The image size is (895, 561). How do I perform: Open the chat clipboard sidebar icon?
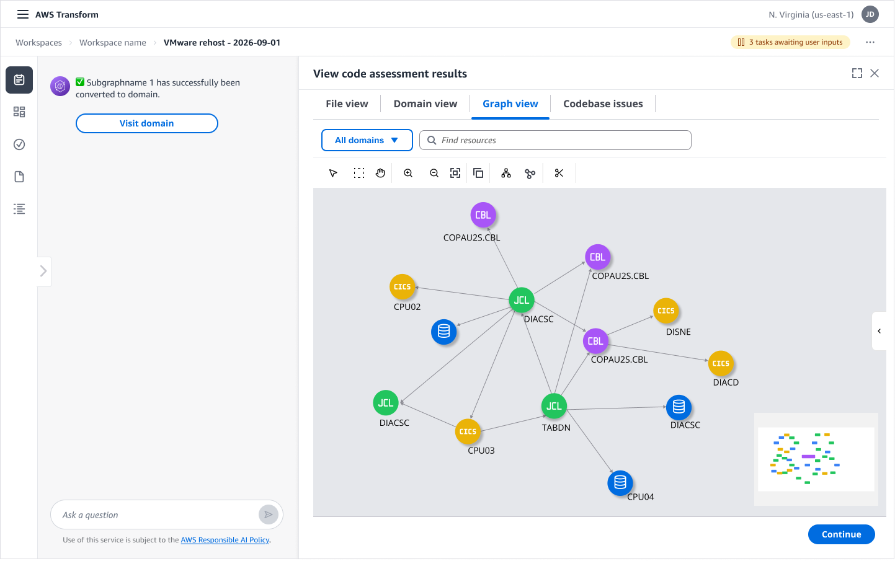[19, 80]
